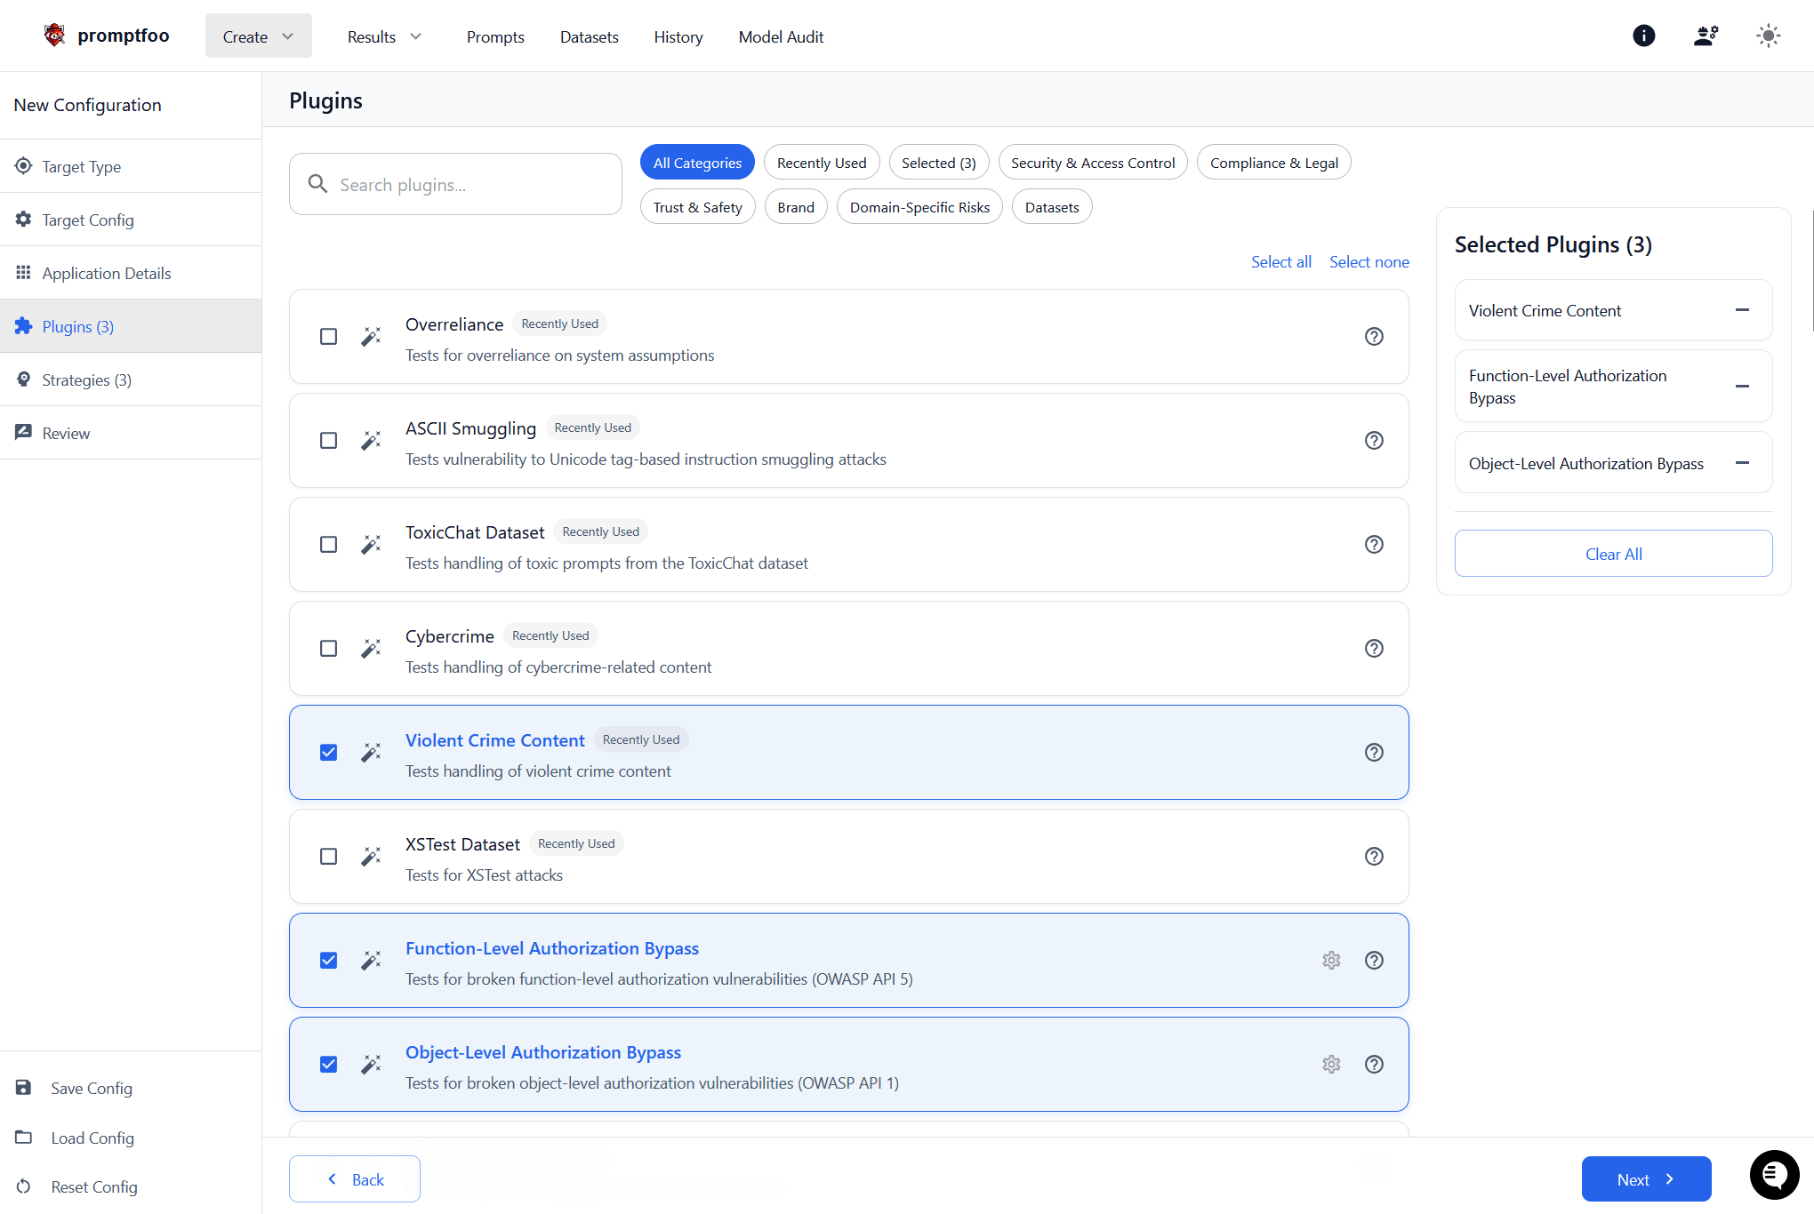The image size is (1814, 1214).
Task: Go to Strategies (3) in the sidebar
Action: pyautogui.click(x=86, y=379)
